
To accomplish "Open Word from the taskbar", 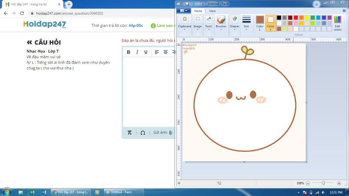I will (44, 192).
